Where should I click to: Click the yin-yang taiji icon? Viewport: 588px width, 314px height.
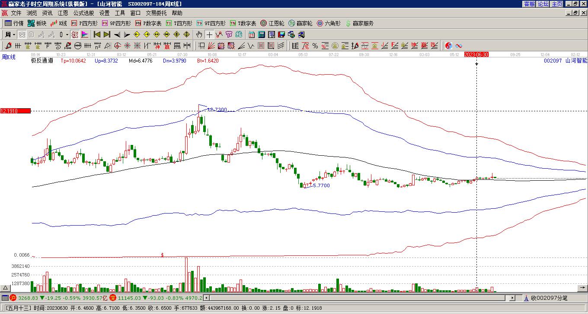click(448, 46)
